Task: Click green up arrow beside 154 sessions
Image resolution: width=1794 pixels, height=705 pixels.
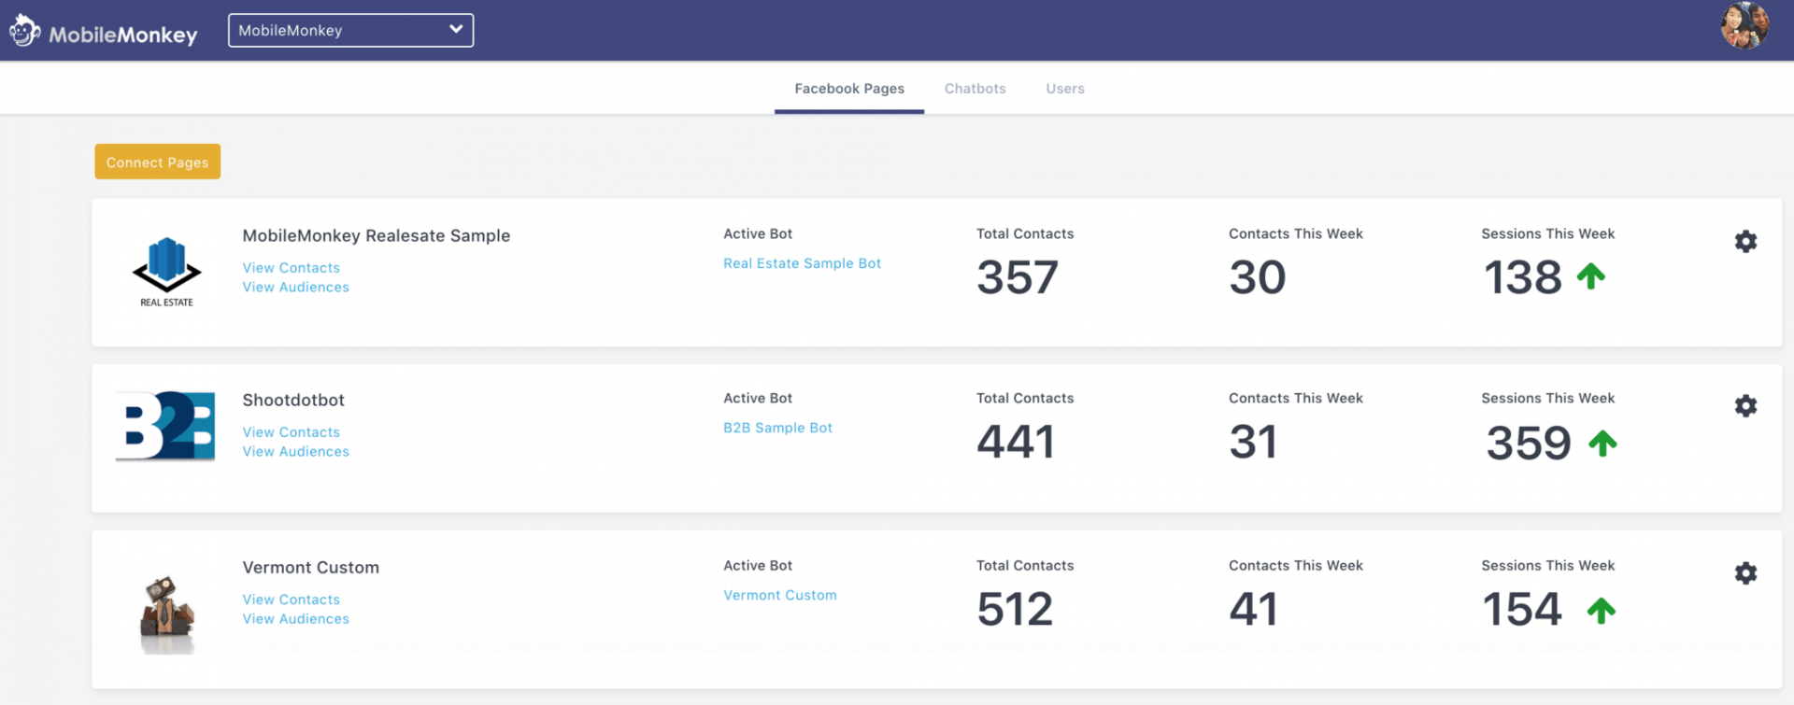Action: (1601, 611)
